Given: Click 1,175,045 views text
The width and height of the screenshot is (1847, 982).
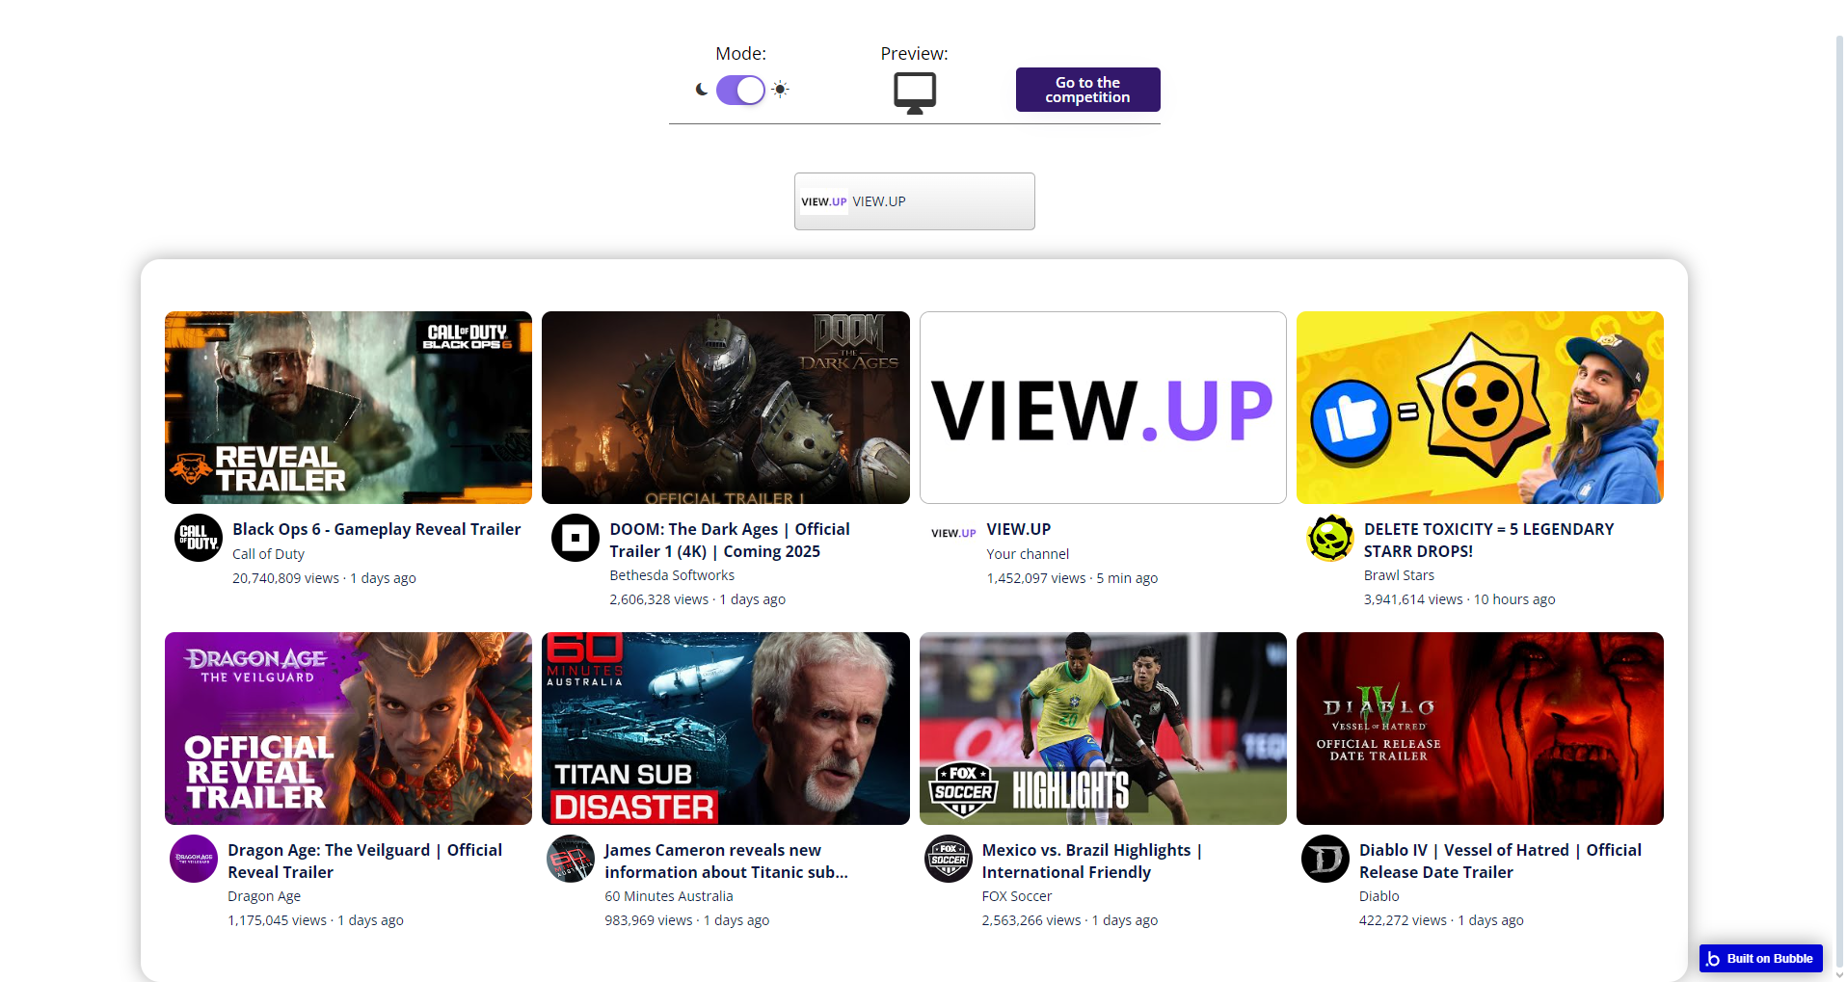Looking at the screenshot, I should (x=277, y=920).
